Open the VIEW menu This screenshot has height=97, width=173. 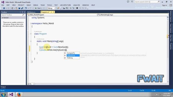point(14,5)
